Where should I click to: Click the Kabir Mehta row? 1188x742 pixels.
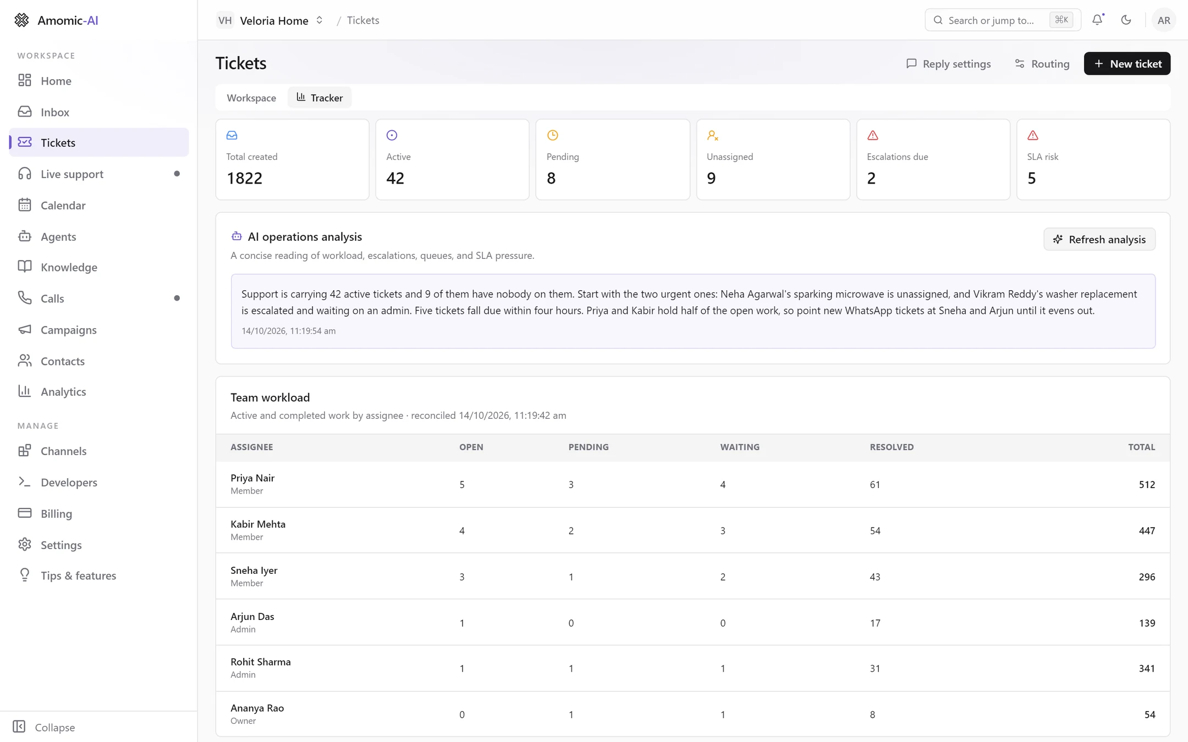692,530
